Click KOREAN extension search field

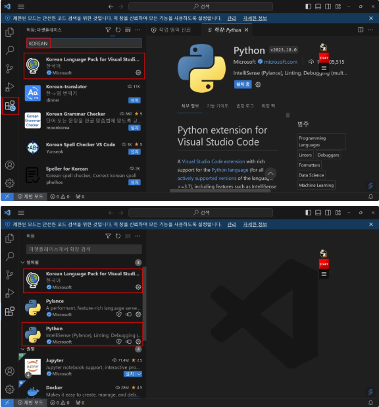[x=84, y=43]
